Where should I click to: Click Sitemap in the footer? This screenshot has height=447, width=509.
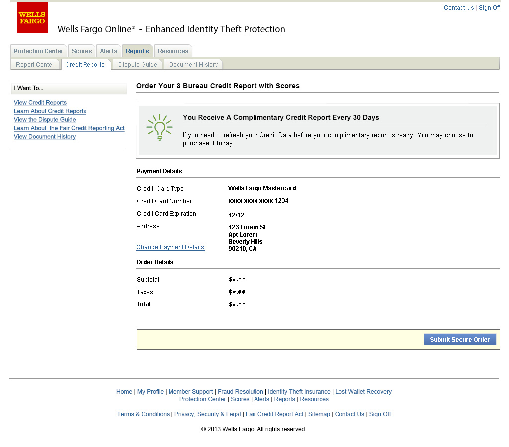pos(319,414)
